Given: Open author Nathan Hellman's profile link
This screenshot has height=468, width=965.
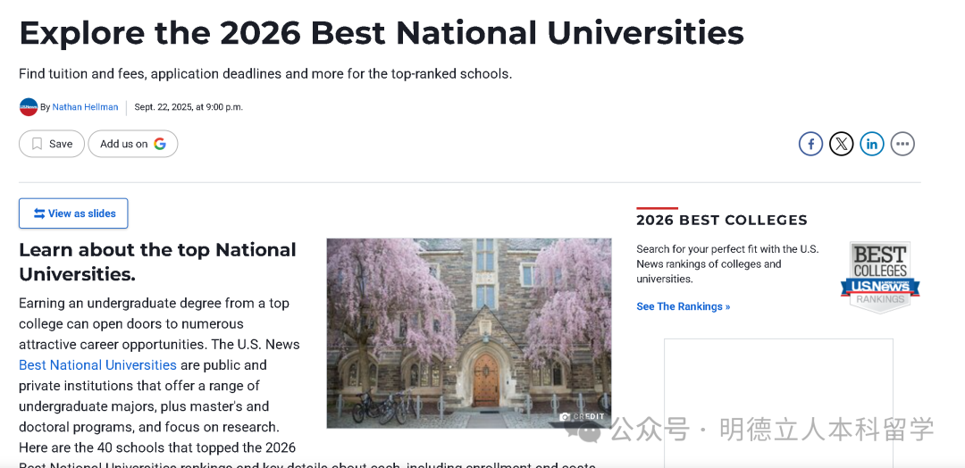Looking at the screenshot, I should pyautogui.click(x=85, y=107).
